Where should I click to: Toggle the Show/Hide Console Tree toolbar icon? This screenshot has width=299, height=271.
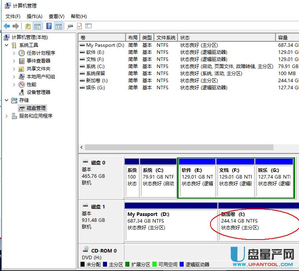coord(37,26)
